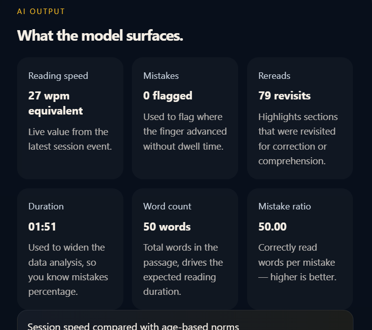Open Session speed compared with age-based norms panel

click(185, 320)
